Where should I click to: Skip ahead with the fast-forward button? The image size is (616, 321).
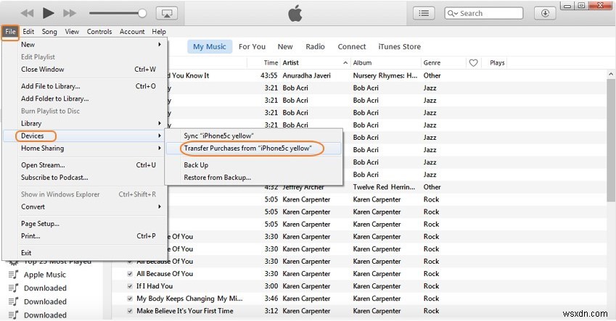click(x=70, y=13)
